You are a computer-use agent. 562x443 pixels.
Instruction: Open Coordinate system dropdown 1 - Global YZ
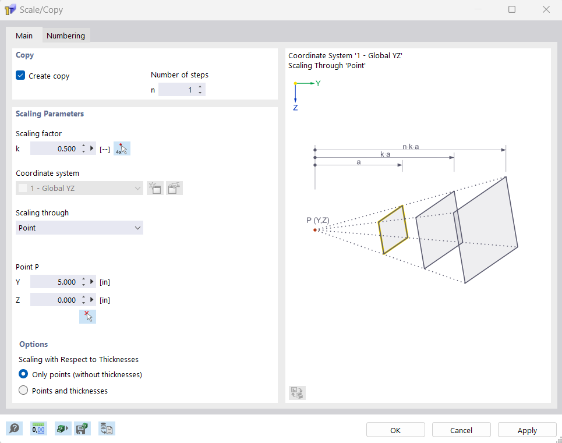tap(79, 188)
